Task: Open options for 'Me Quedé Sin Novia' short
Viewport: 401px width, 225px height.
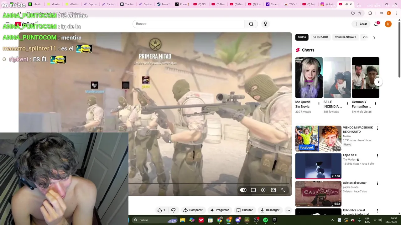Action: [x=319, y=104]
